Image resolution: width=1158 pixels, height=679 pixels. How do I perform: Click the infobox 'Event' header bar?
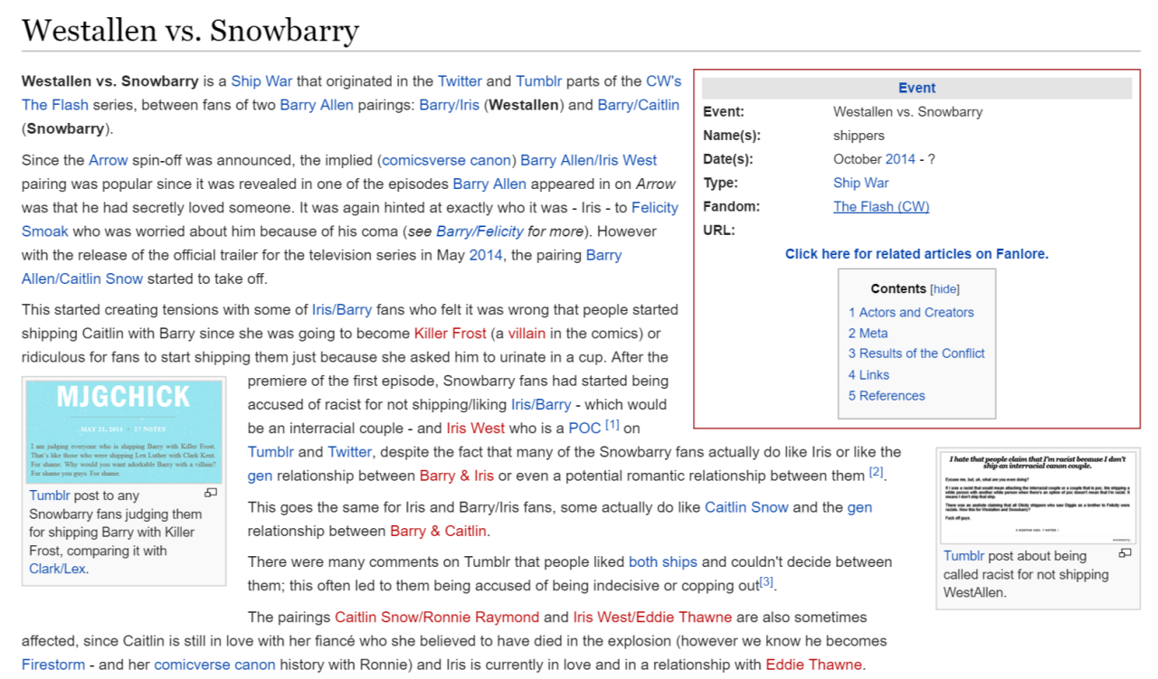coord(916,88)
